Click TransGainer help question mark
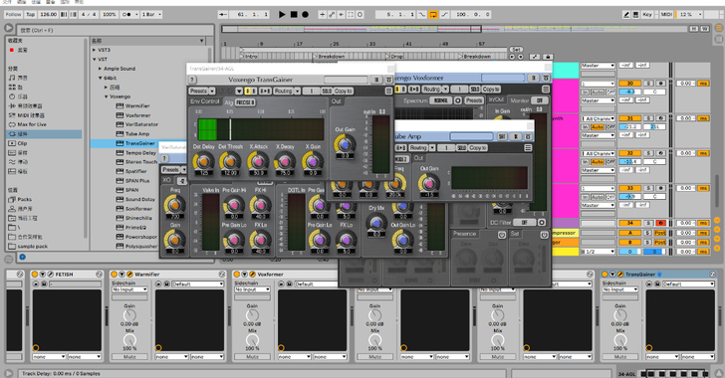This screenshot has width=725, height=378. 193,80
